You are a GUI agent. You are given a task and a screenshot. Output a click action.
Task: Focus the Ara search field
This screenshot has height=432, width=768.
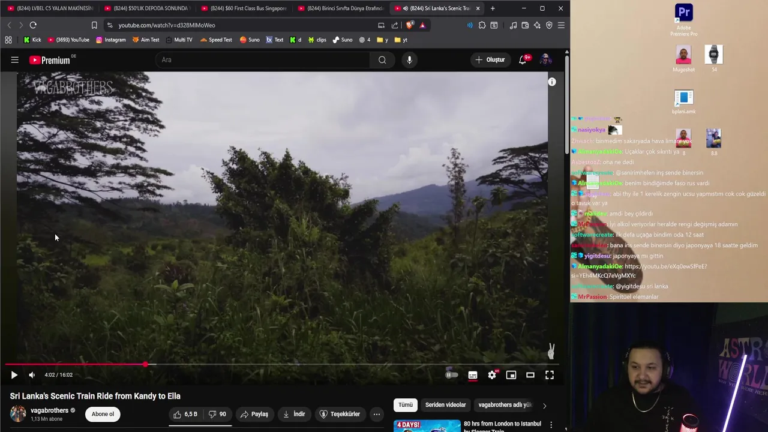click(262, 60)
